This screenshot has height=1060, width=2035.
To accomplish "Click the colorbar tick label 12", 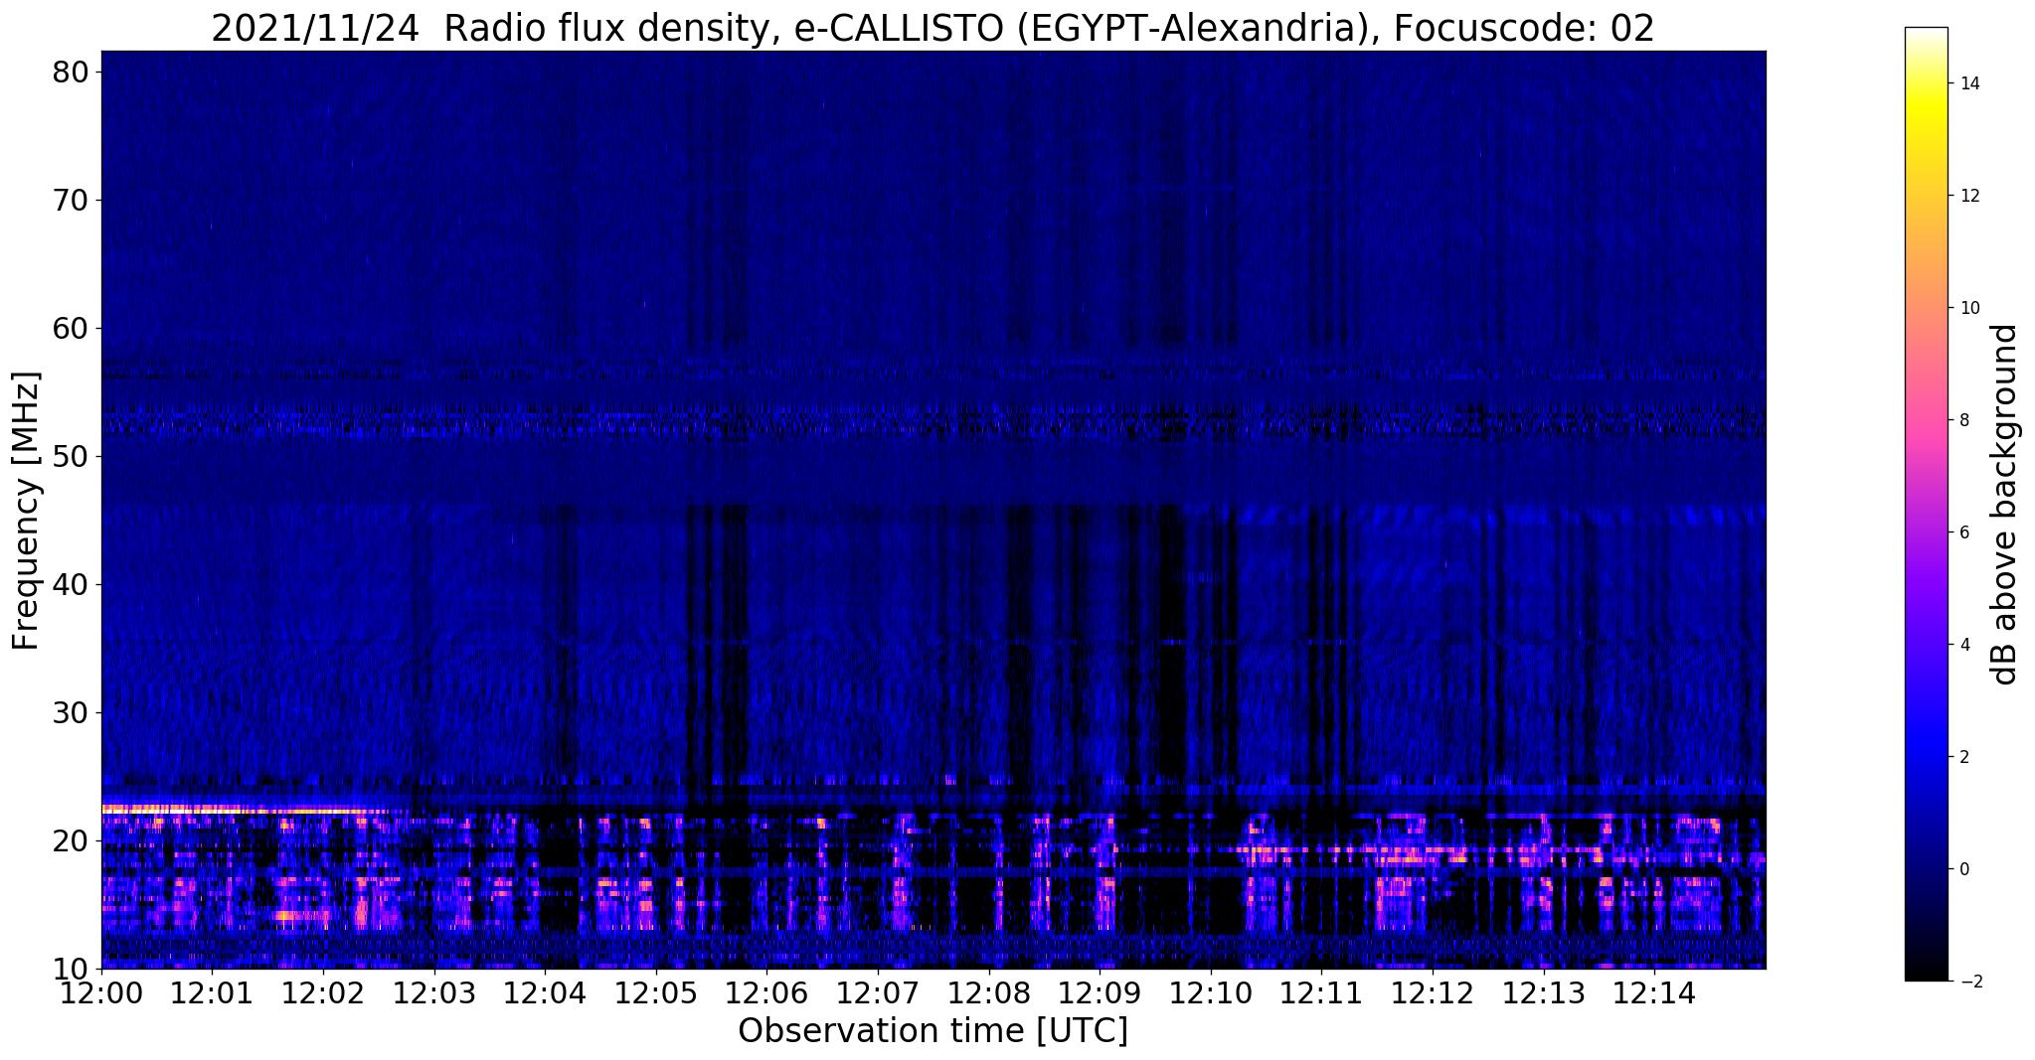I will [x=1969, y=196].
